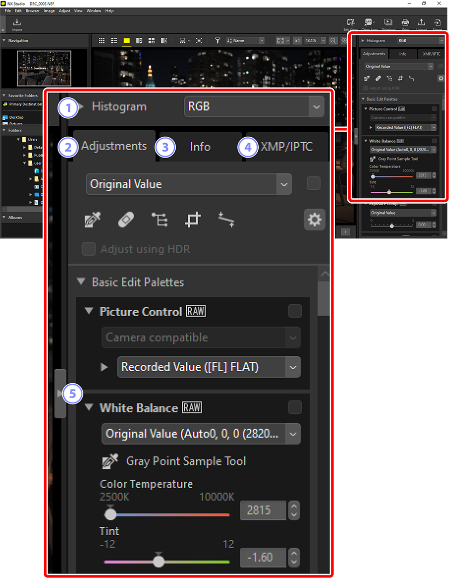Collapse the enlarged Basic Edit Palettes section
Image resolution: width=450 pixels, height=579 pixels.
tap(81, 282)
